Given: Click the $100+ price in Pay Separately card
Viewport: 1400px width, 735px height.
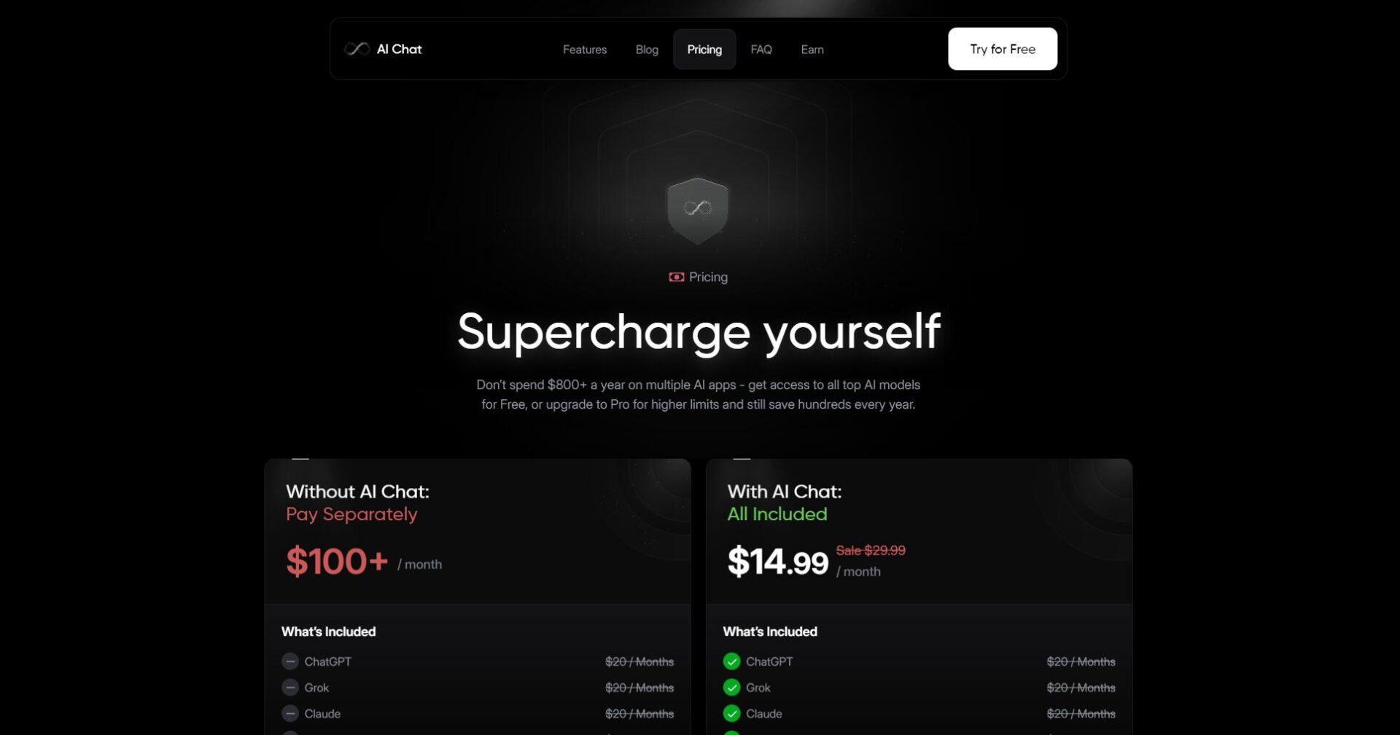Looking at the screenshot, I should click(x=337, y=562).
